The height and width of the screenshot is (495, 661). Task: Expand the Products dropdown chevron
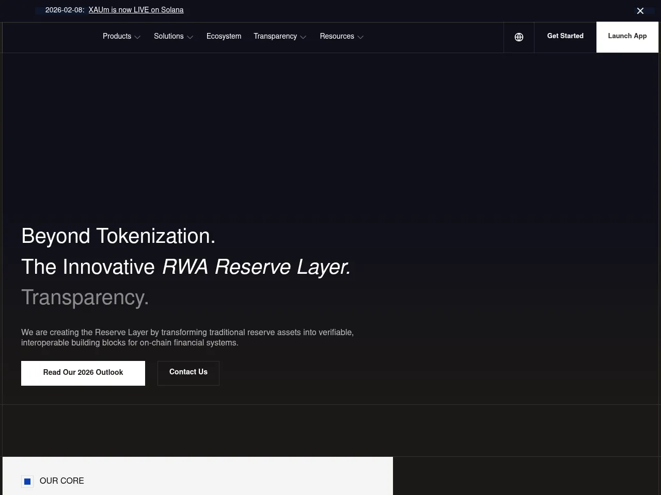point(137,37)
